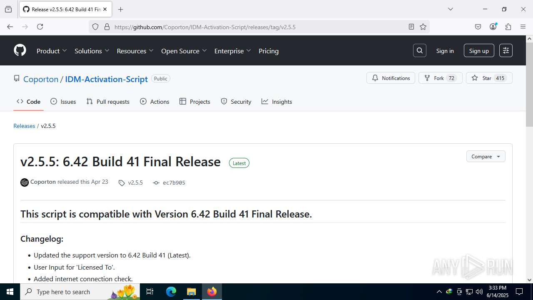Show site information via the padlock icon
This screenshot has height=300, width=533.
107,27
